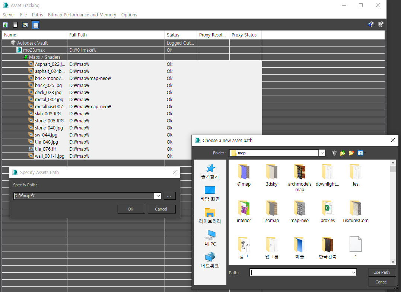Close the Choose a new asset path dialog
Screen dimensions: 401x292
[392, 140]
